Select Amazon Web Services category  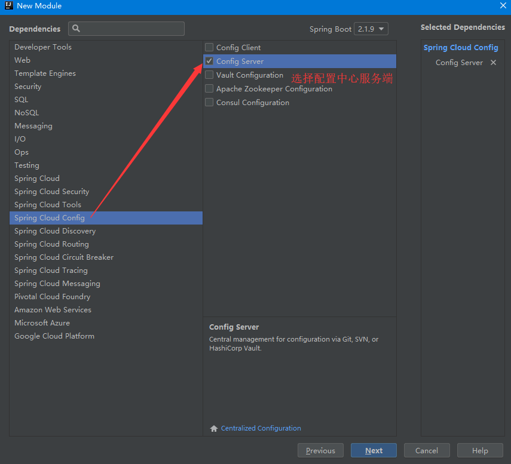pos(106,310)
